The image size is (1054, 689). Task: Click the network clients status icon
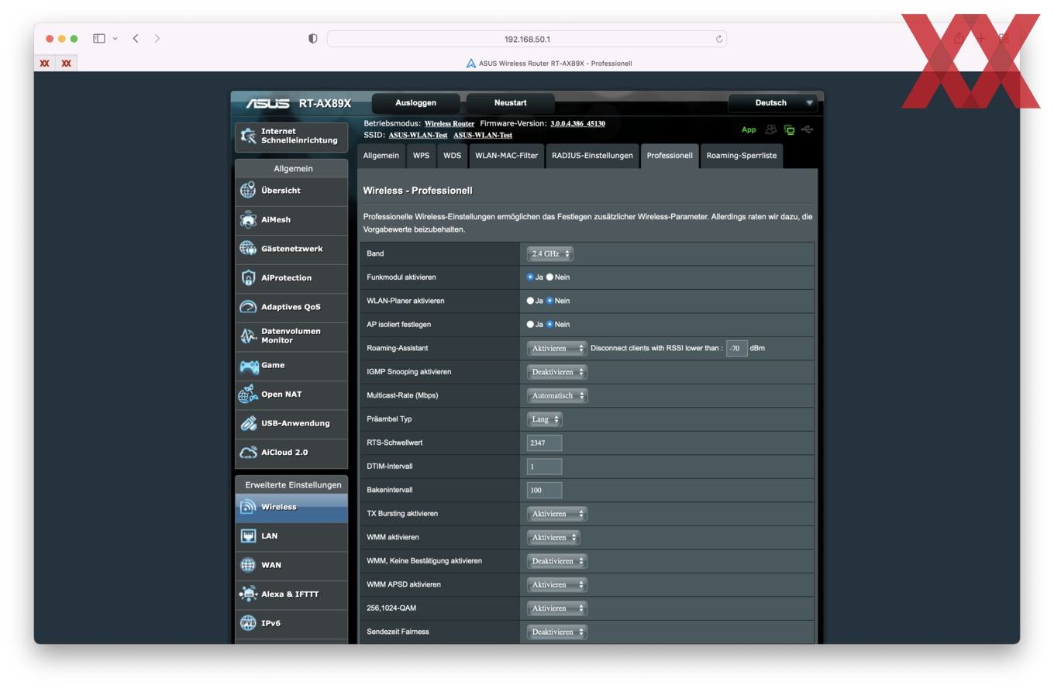tap(789, 130)
